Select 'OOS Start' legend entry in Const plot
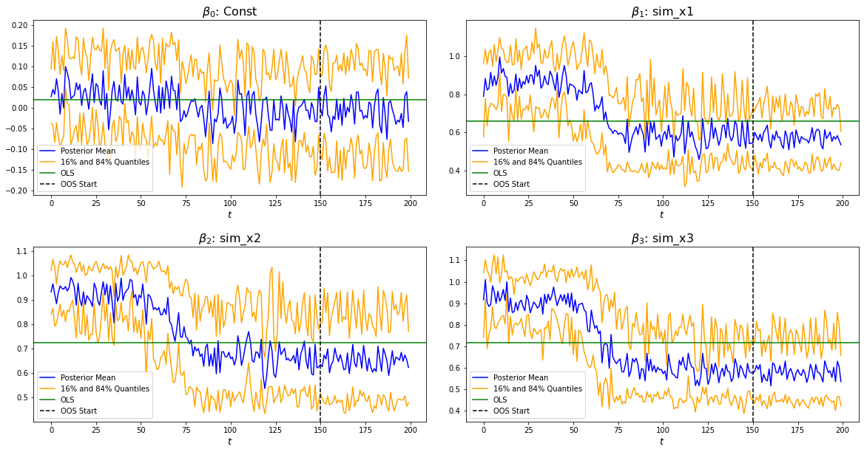 pos(67,184)
